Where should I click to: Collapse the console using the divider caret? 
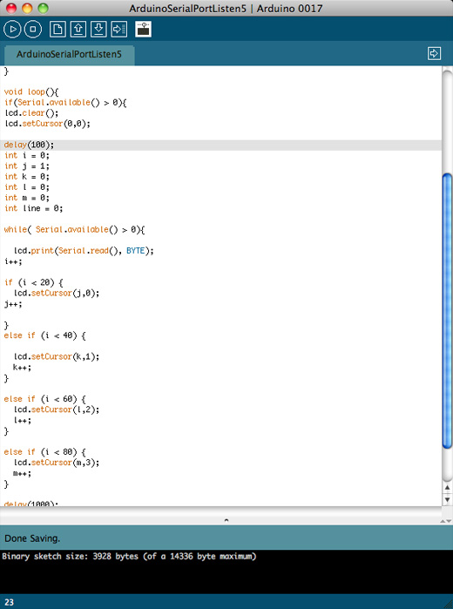coord(226,520)
